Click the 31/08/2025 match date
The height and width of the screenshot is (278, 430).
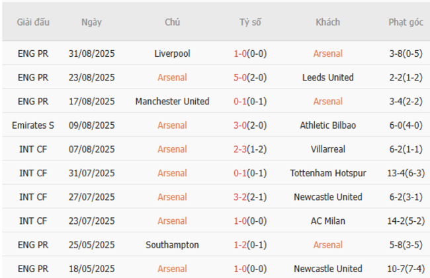click(x=91, y=53)
